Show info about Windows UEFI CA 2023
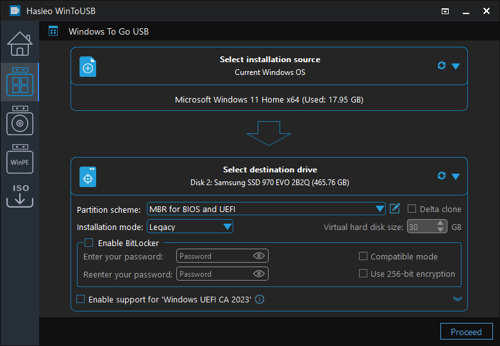The height and width of the screenshot is (346, 500). [260, 299]
